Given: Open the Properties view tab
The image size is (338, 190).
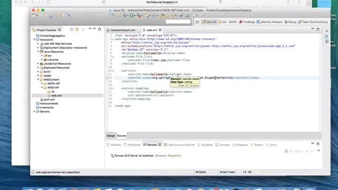Looking at the screenshot, I should click(x=132, y=145).
